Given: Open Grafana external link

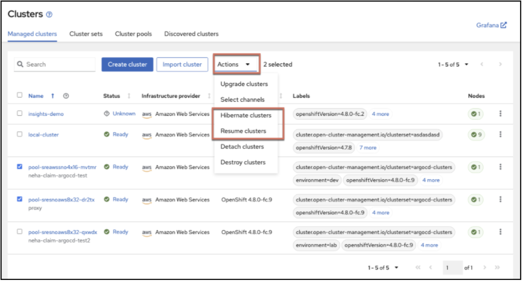Looking at the screenshot, I should click(x=491, y=25).
